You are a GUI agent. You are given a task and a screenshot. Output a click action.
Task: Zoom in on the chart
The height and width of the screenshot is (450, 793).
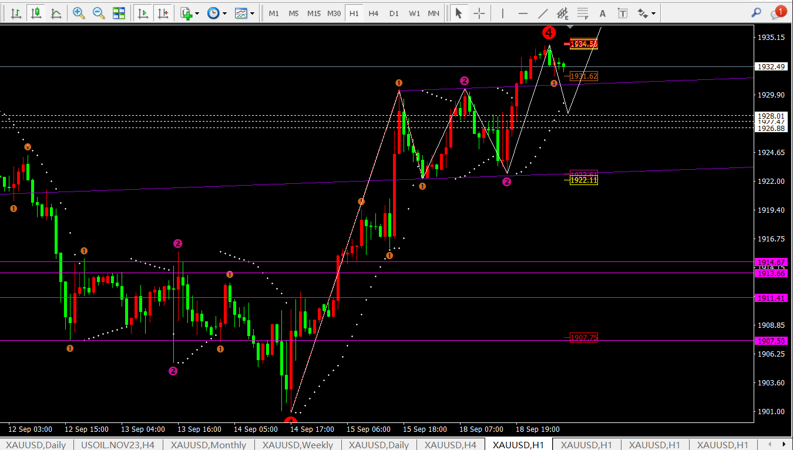pos(79,13)
